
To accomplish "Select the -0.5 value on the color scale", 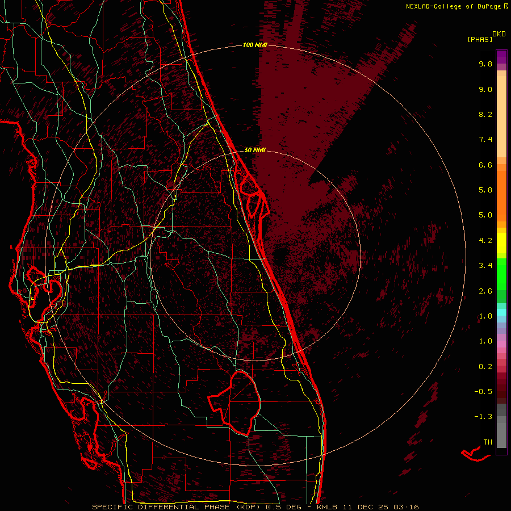I will [483, 392].
